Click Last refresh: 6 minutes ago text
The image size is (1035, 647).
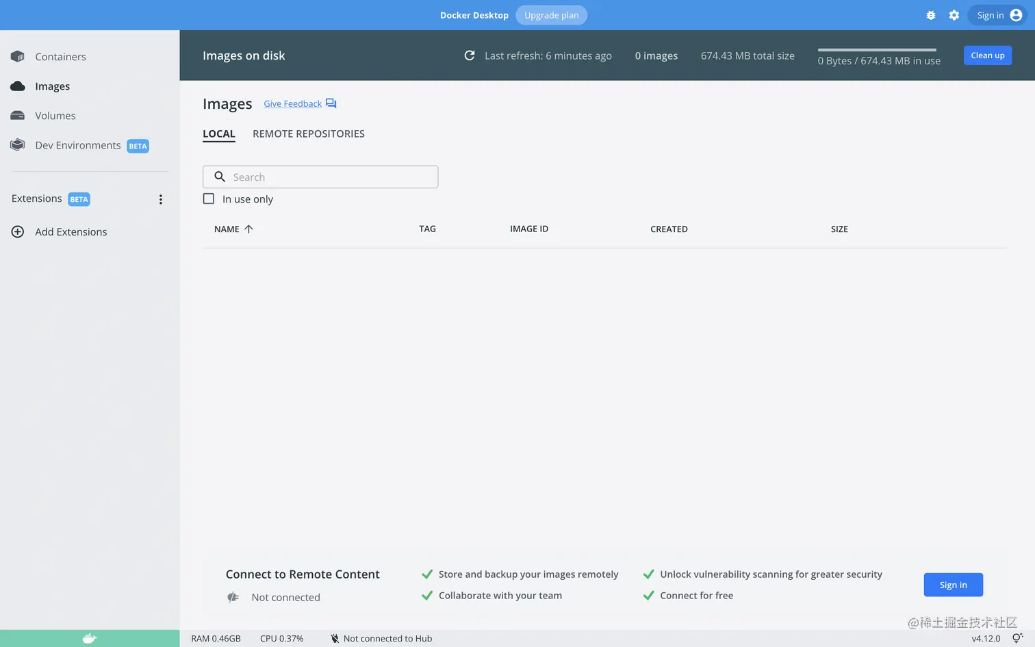548,55
